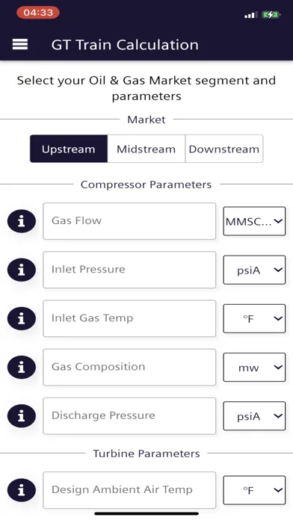
Task: Select the Midstream market segment
Action: 146,149
